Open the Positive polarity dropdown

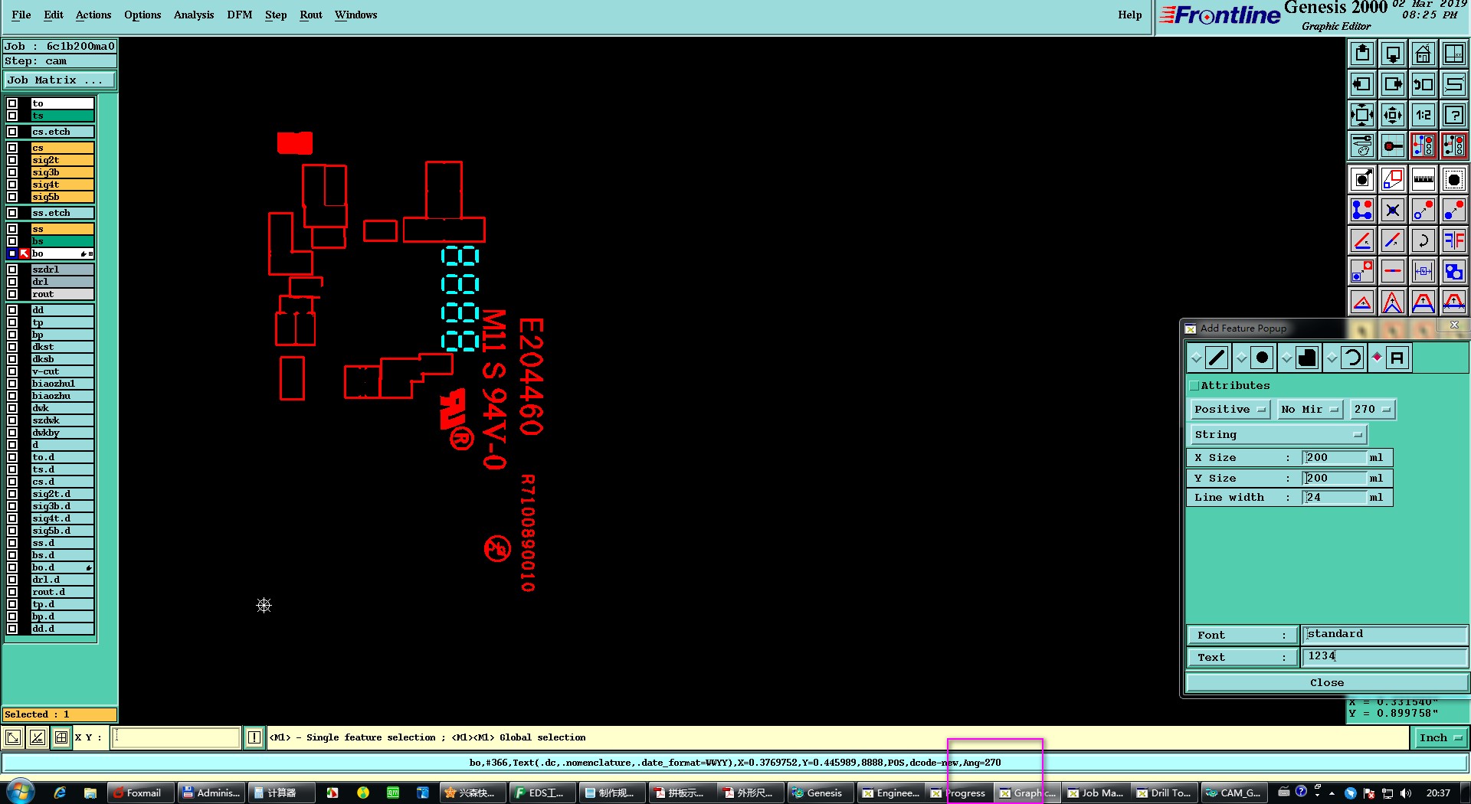[1230, 410]
